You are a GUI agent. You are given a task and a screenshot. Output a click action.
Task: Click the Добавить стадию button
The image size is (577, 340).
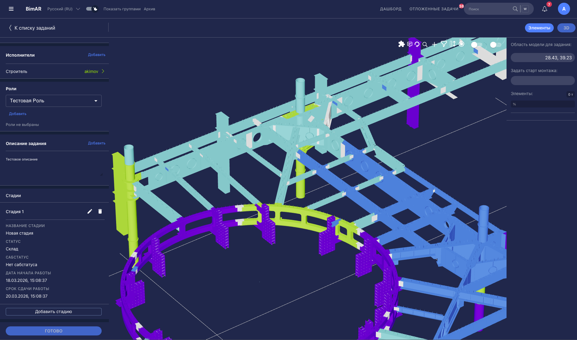[54, 312]
